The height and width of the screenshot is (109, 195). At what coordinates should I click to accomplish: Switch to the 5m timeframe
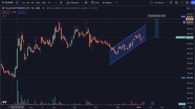33,3
